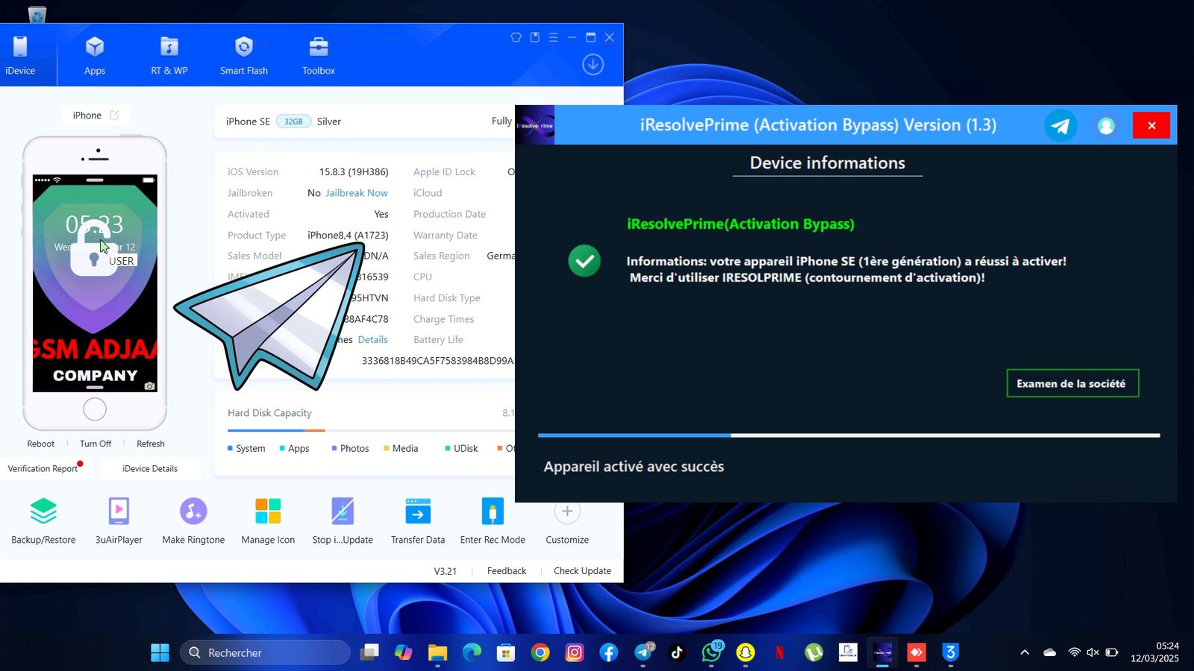Viewport: 1194px width, 671px height.
Task: Open Microsoft Store from the taskbar
Action: point(506,652)
